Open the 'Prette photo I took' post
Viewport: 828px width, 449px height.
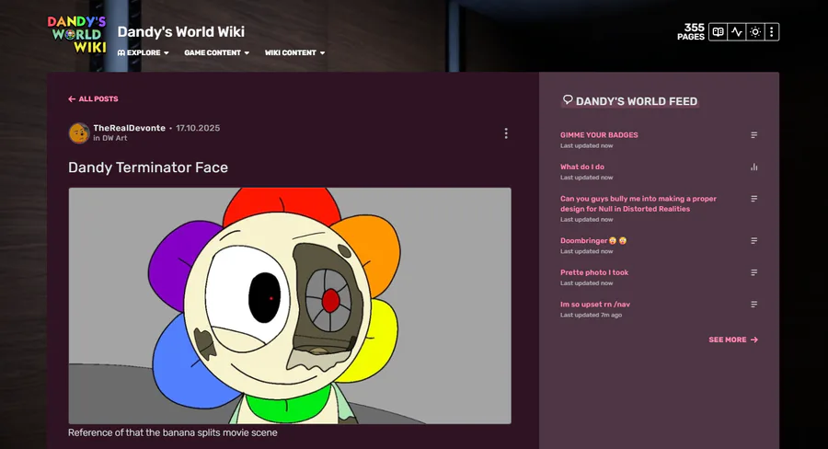[594, 272]
